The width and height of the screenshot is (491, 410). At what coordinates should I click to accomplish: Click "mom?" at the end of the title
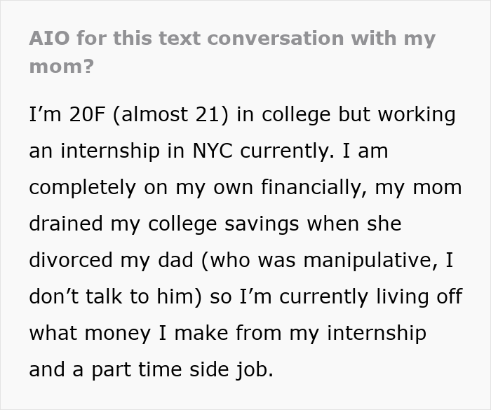pyautogui.click(x=62, y=69)
